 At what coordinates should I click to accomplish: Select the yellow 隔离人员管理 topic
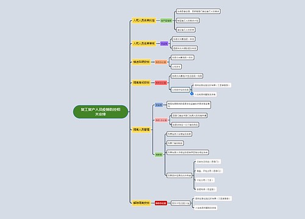[x=142, y=130]
